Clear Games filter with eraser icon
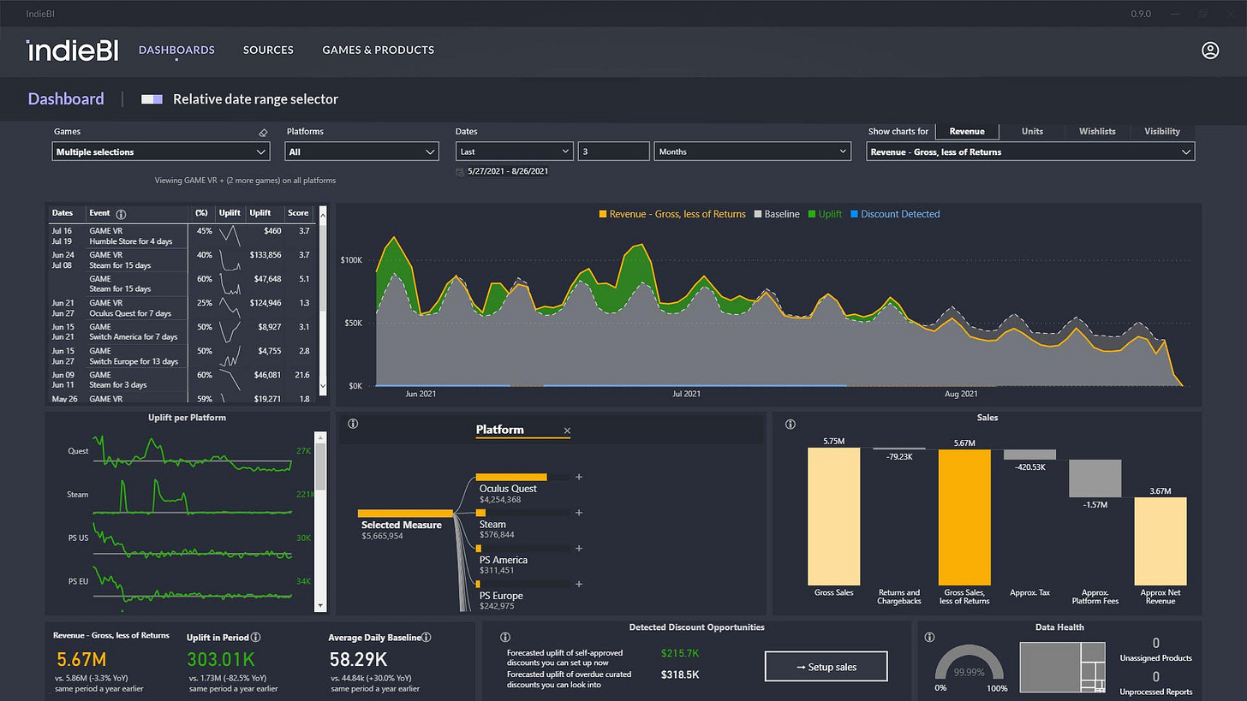The width and height of the screenshot is (1247, 701). click(264, 133)
